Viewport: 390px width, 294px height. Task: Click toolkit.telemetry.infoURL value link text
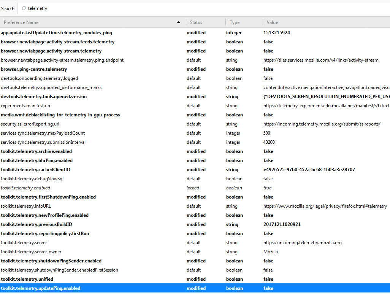coord(325,206)
